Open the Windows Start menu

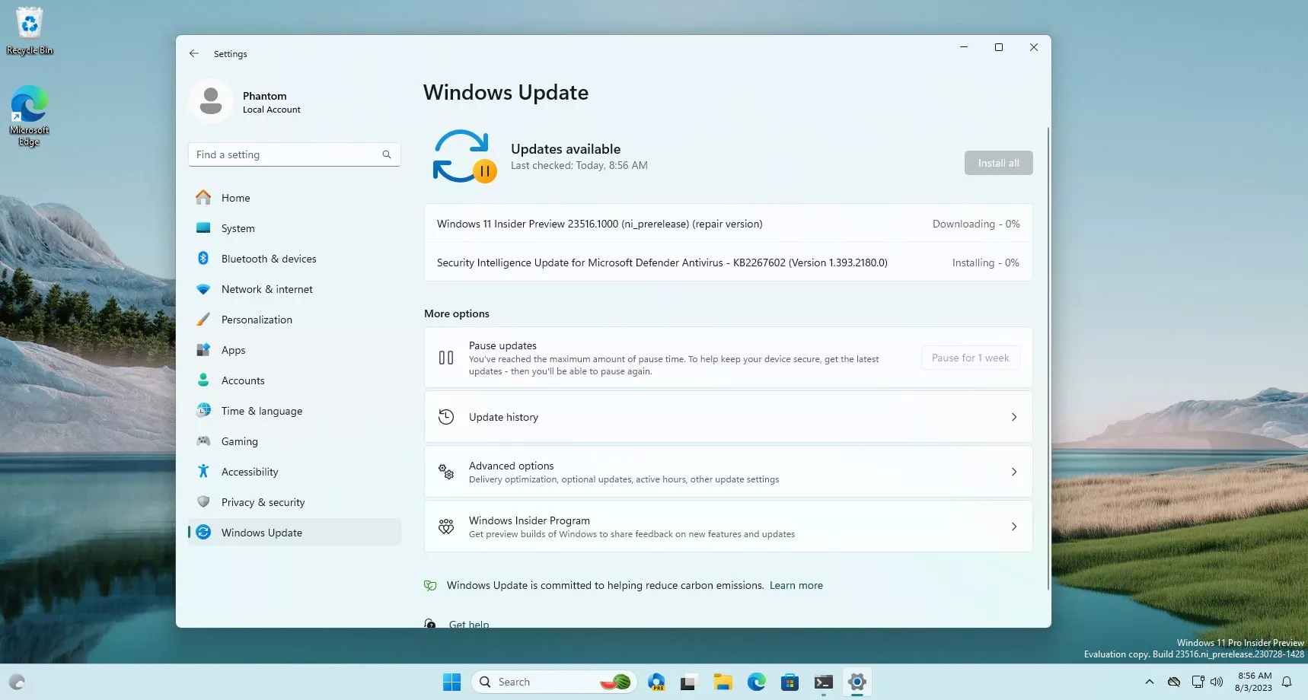point(451,682)
